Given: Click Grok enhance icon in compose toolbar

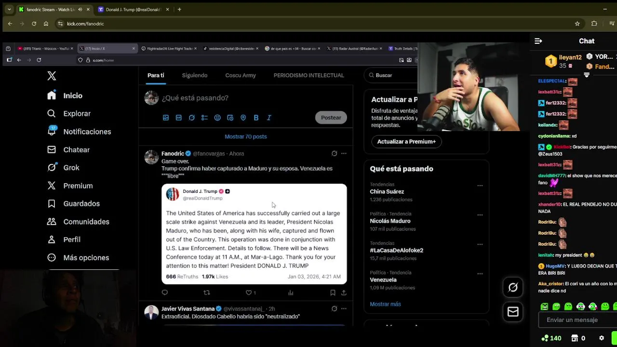Looking at the screenshot, I should coord(192,118).
